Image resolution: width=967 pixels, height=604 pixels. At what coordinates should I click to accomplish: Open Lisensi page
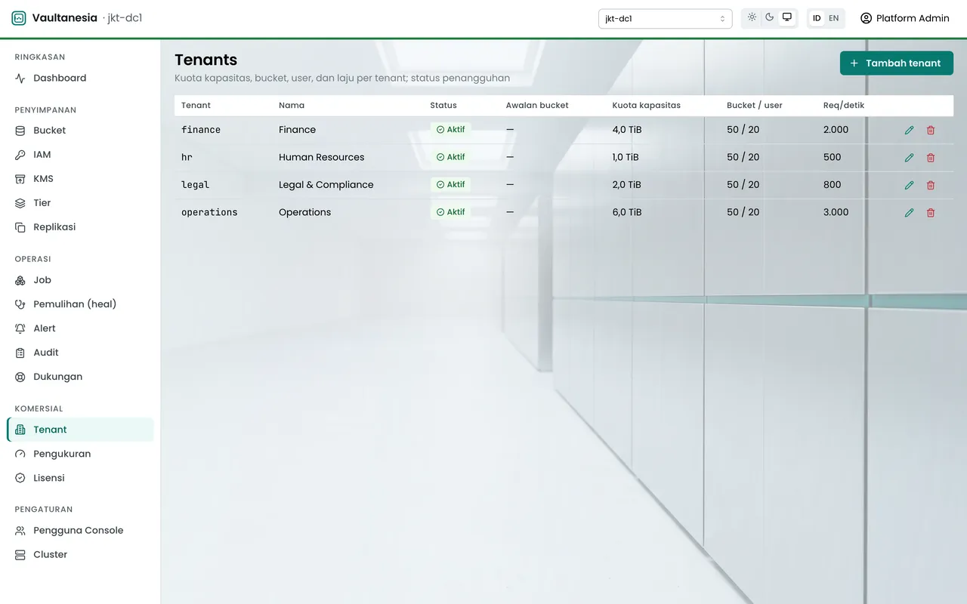click(80, 478)
